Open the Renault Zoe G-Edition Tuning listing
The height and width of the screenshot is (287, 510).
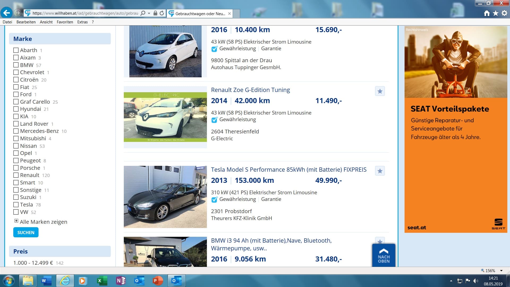pyautogui.click(x=250, y=90)
